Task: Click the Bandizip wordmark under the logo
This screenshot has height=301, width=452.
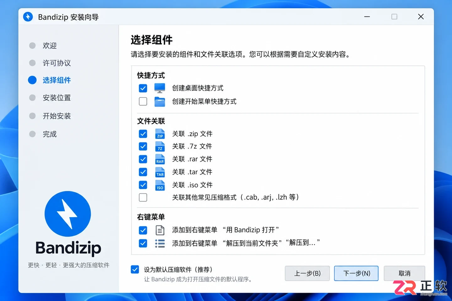Action: pyautogui.click(x=68, y=249)
